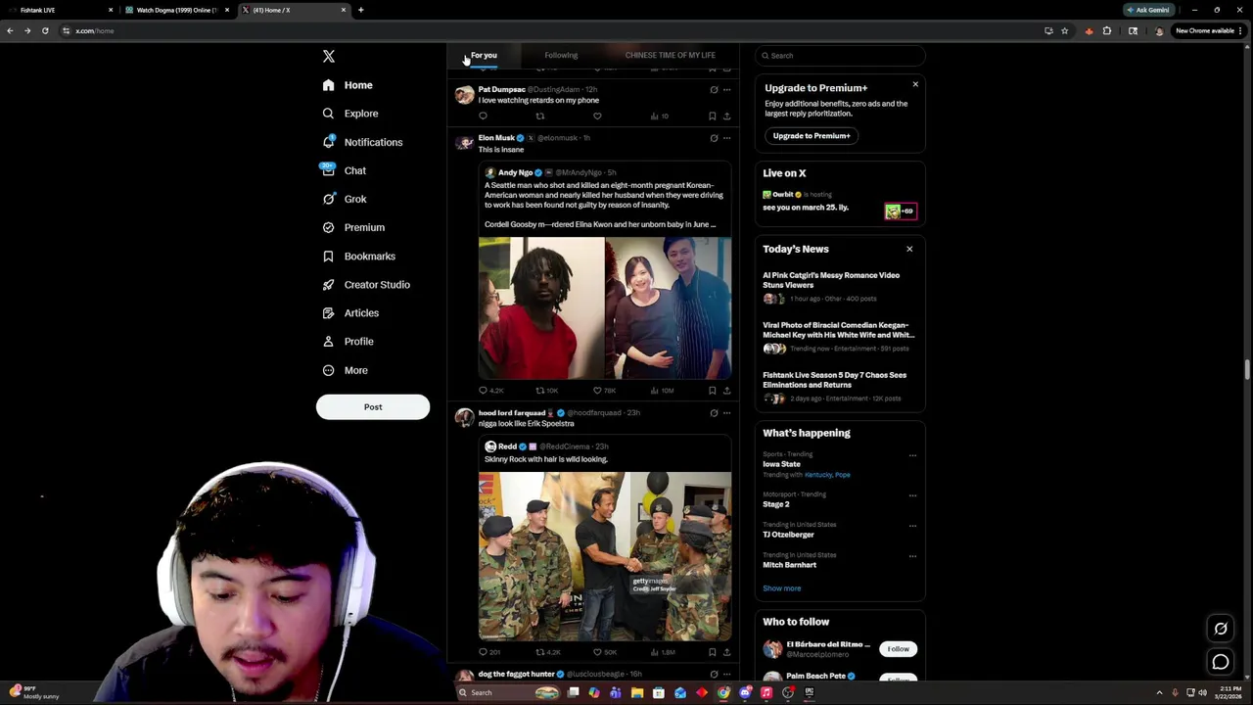Bookmark hood lord farquaad's post
The height and width of the screenshot is (705, 1253).
pos(712,652)
